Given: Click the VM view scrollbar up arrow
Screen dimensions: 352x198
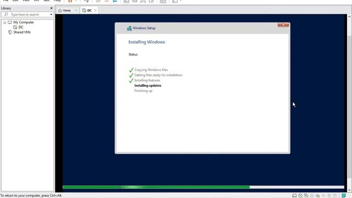Looking at the screenshot, I should pos(349,16).
